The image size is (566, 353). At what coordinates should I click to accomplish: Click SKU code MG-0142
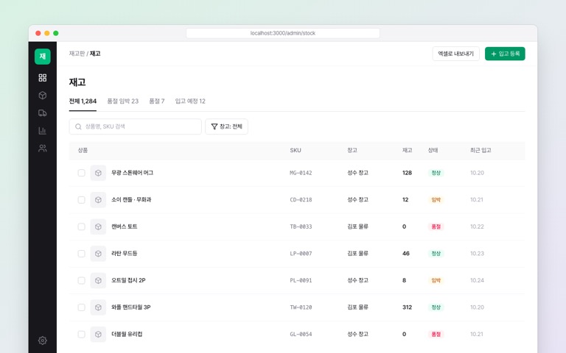click(301, 173)
